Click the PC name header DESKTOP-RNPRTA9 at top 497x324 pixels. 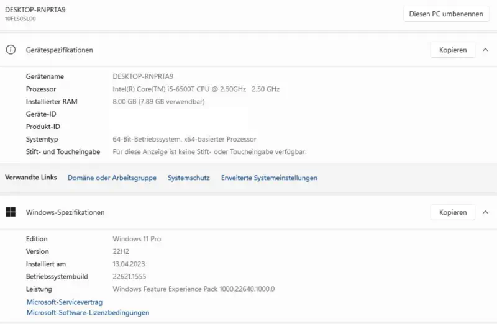click(35, 10)
